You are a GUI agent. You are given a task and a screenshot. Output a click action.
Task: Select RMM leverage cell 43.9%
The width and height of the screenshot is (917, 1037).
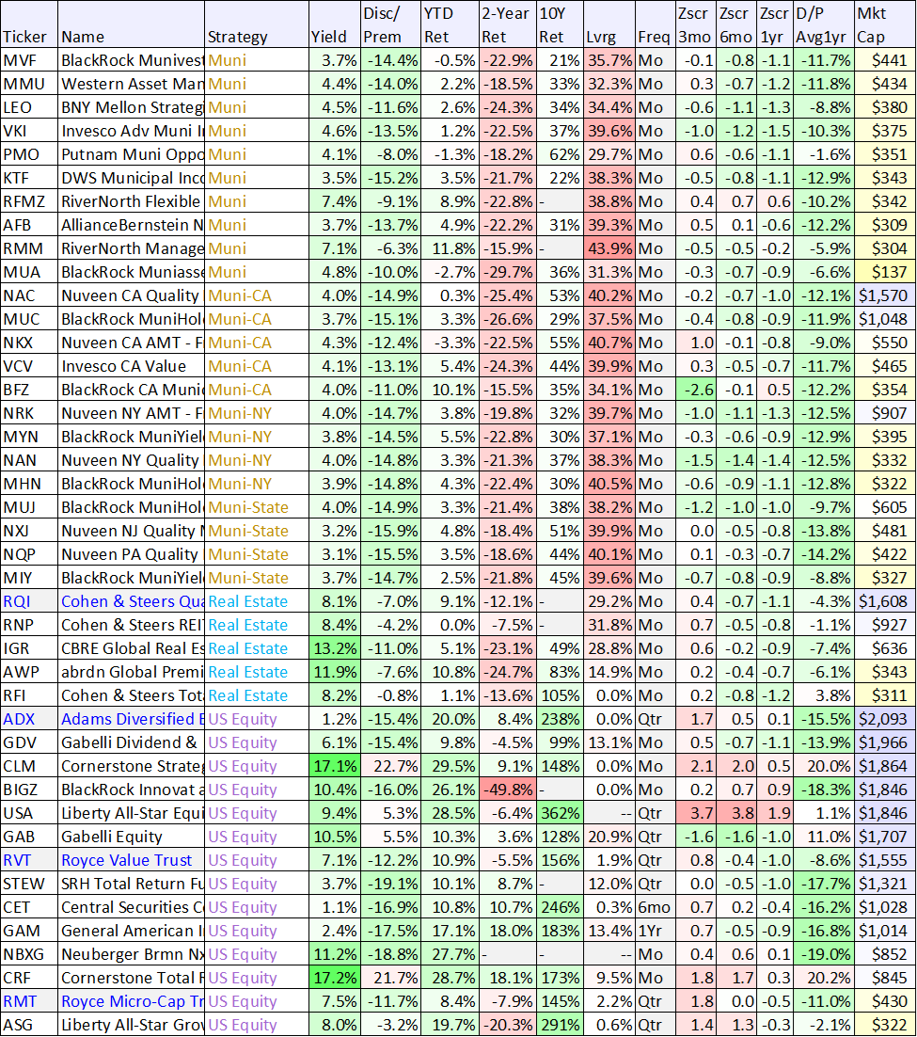[x=609, y=248]
